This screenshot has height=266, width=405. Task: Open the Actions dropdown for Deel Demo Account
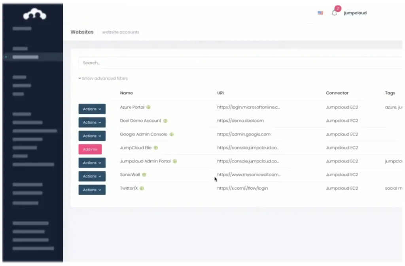pos(92,122)
